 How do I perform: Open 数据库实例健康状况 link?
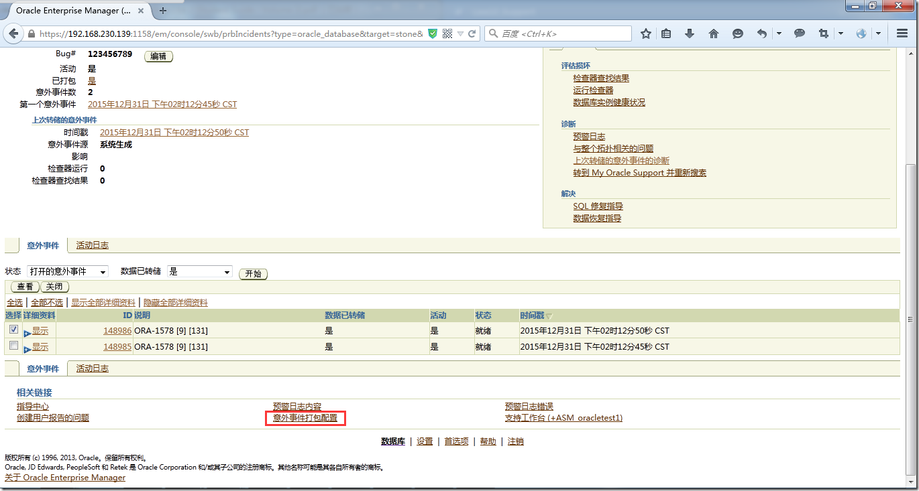609,102
